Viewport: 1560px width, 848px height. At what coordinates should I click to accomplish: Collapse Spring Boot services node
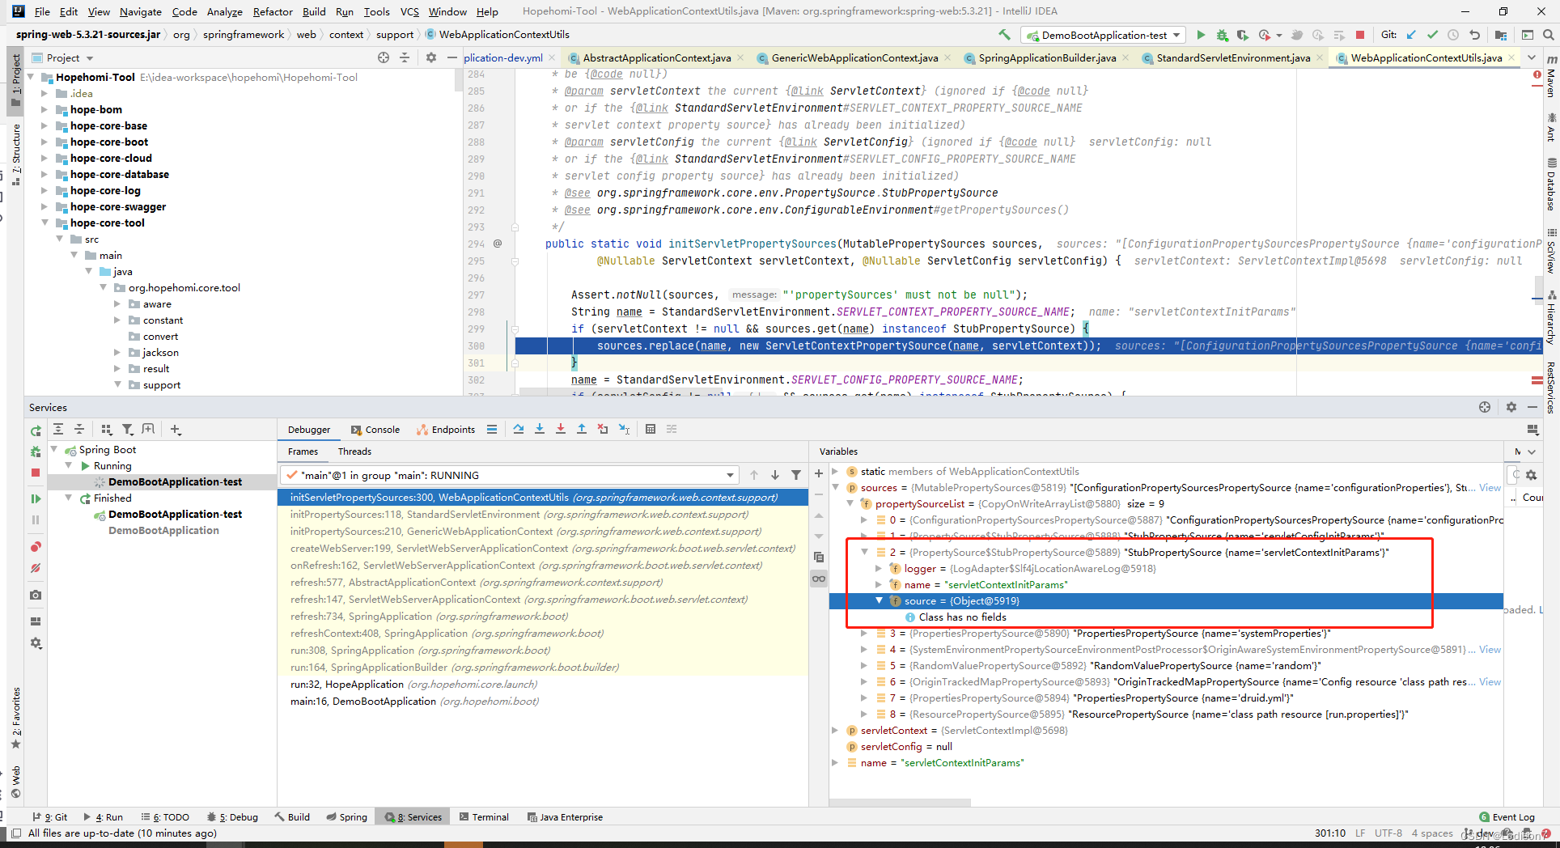(54, 449)
